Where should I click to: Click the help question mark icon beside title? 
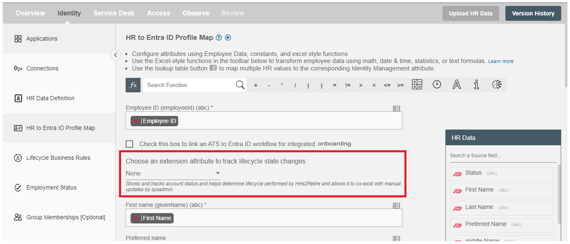[219, 37]
